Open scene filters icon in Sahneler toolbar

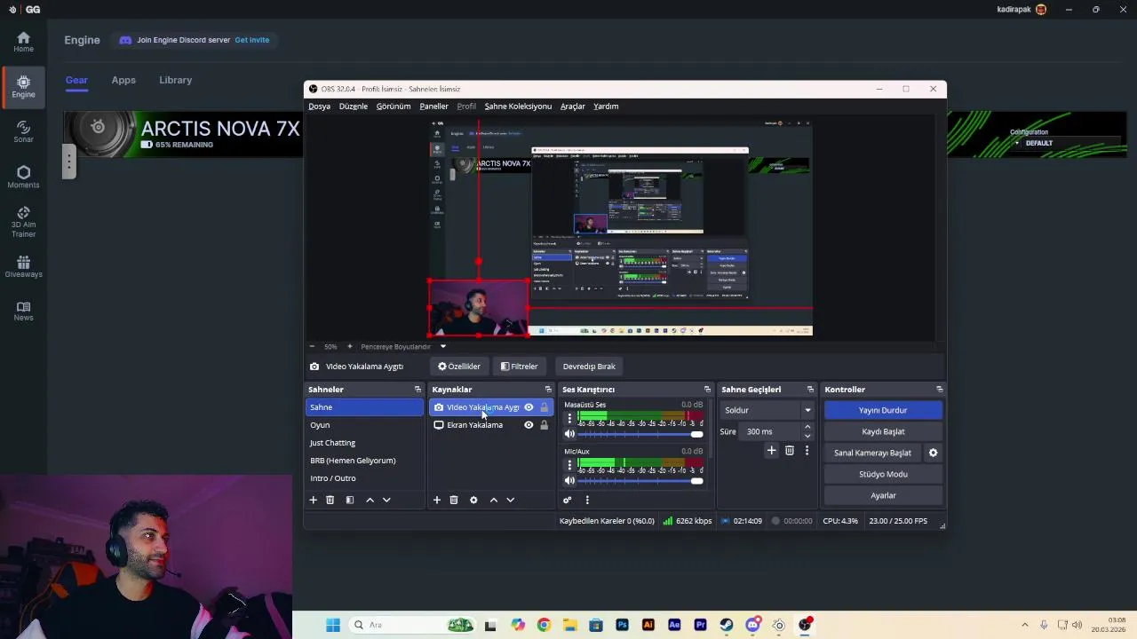(349, 500)
